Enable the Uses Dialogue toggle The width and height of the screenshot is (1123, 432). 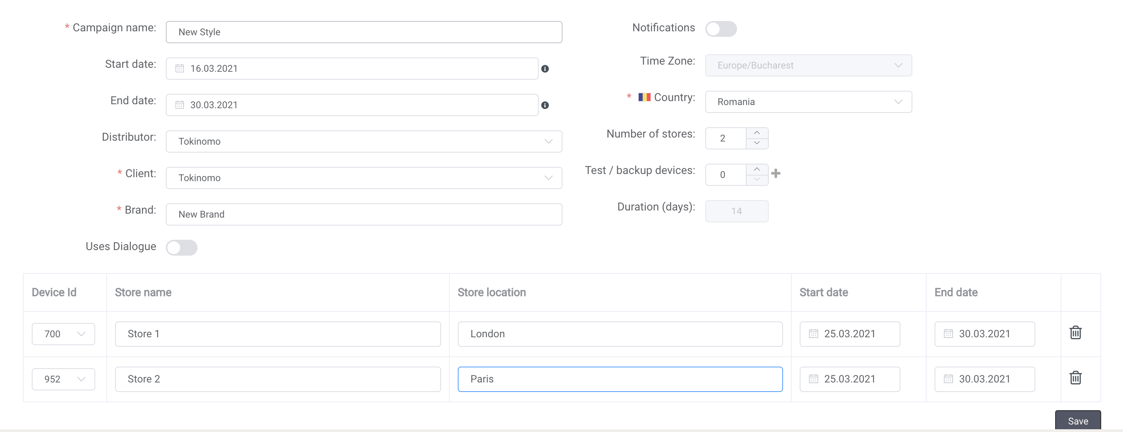[x=181, y=247]
